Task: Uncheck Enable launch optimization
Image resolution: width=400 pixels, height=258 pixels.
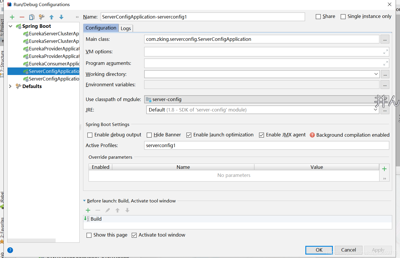Action: pos(189,135)
